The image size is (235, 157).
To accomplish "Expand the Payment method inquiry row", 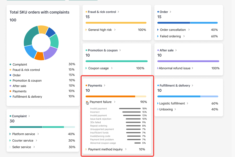I will pos(86,150).
